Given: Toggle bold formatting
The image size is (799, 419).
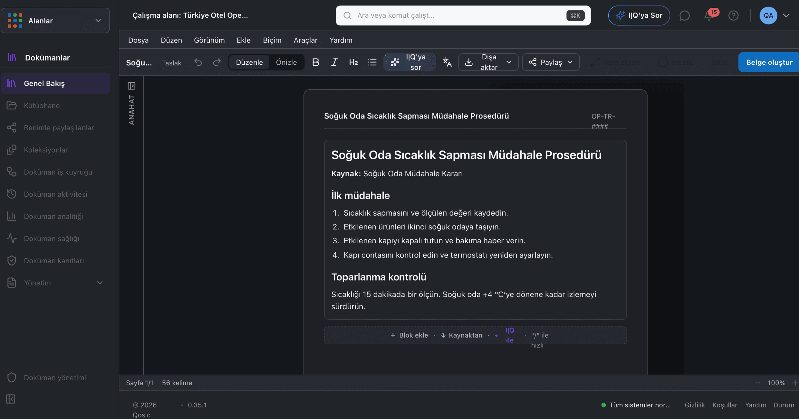Looking at the screenshot, I should pos(316,62).
